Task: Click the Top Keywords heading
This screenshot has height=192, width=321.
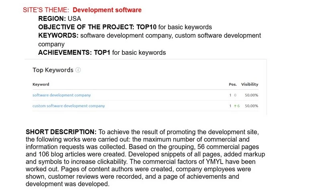Action: click(x=53, y=70)
